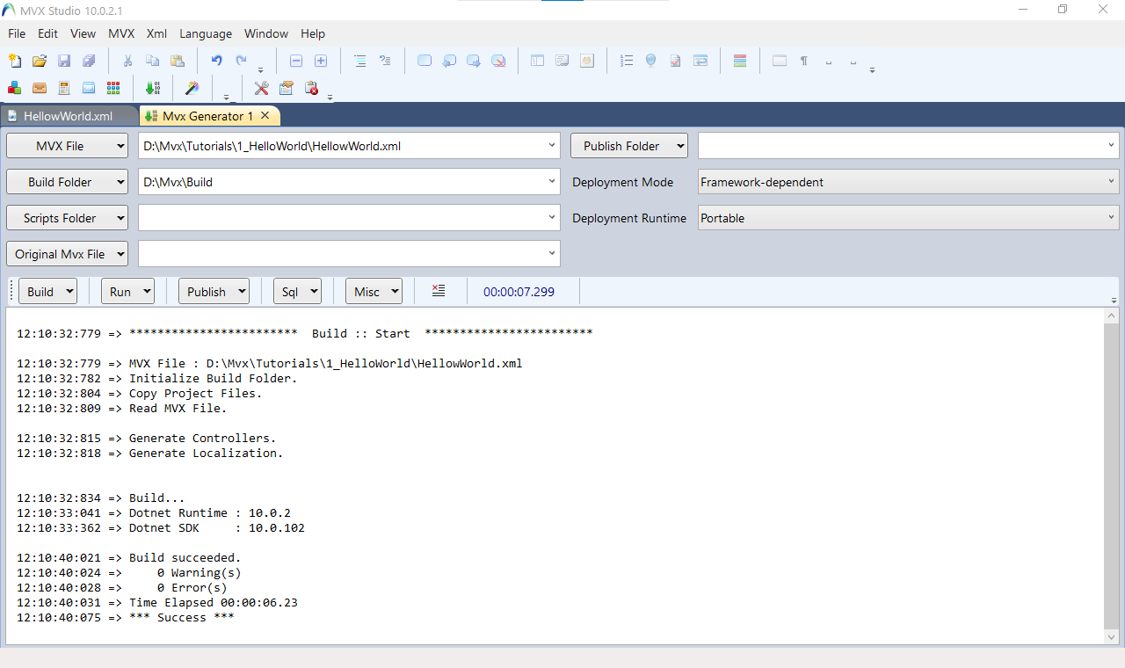The height and width of the screenshot is (668, 1125).
Task: Undo the last action with the blue arrow
Action: (x=216, y=61)
